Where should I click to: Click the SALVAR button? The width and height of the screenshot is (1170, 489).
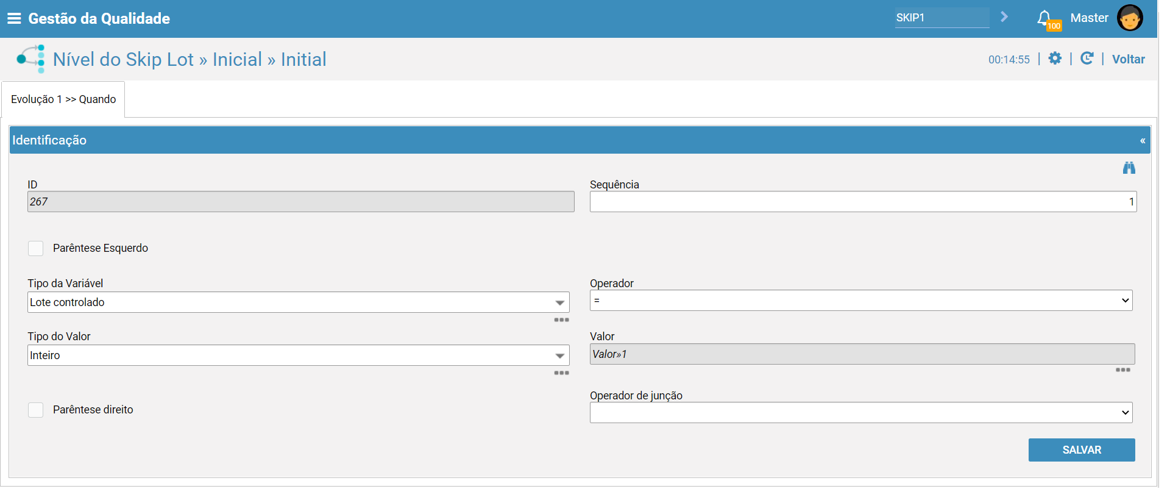(x=1082, y=450)
